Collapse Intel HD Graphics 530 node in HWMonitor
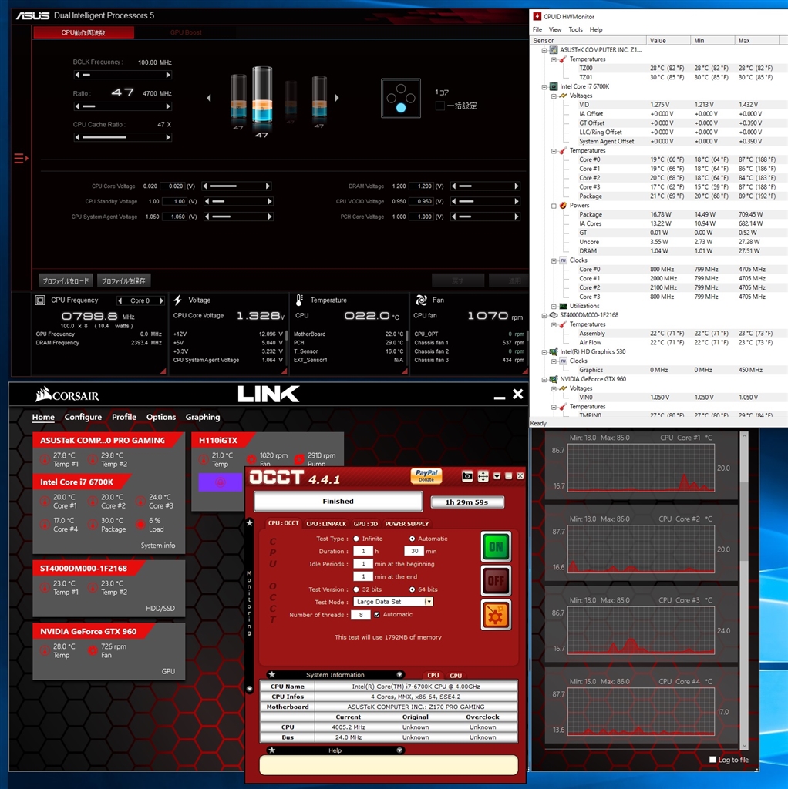 (544, 351)
